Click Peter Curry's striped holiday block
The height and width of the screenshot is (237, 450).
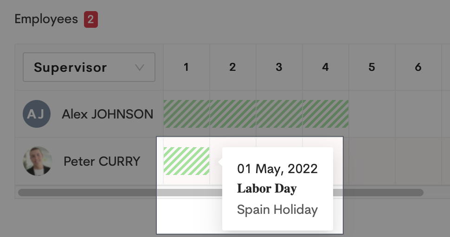pos(186,161)
